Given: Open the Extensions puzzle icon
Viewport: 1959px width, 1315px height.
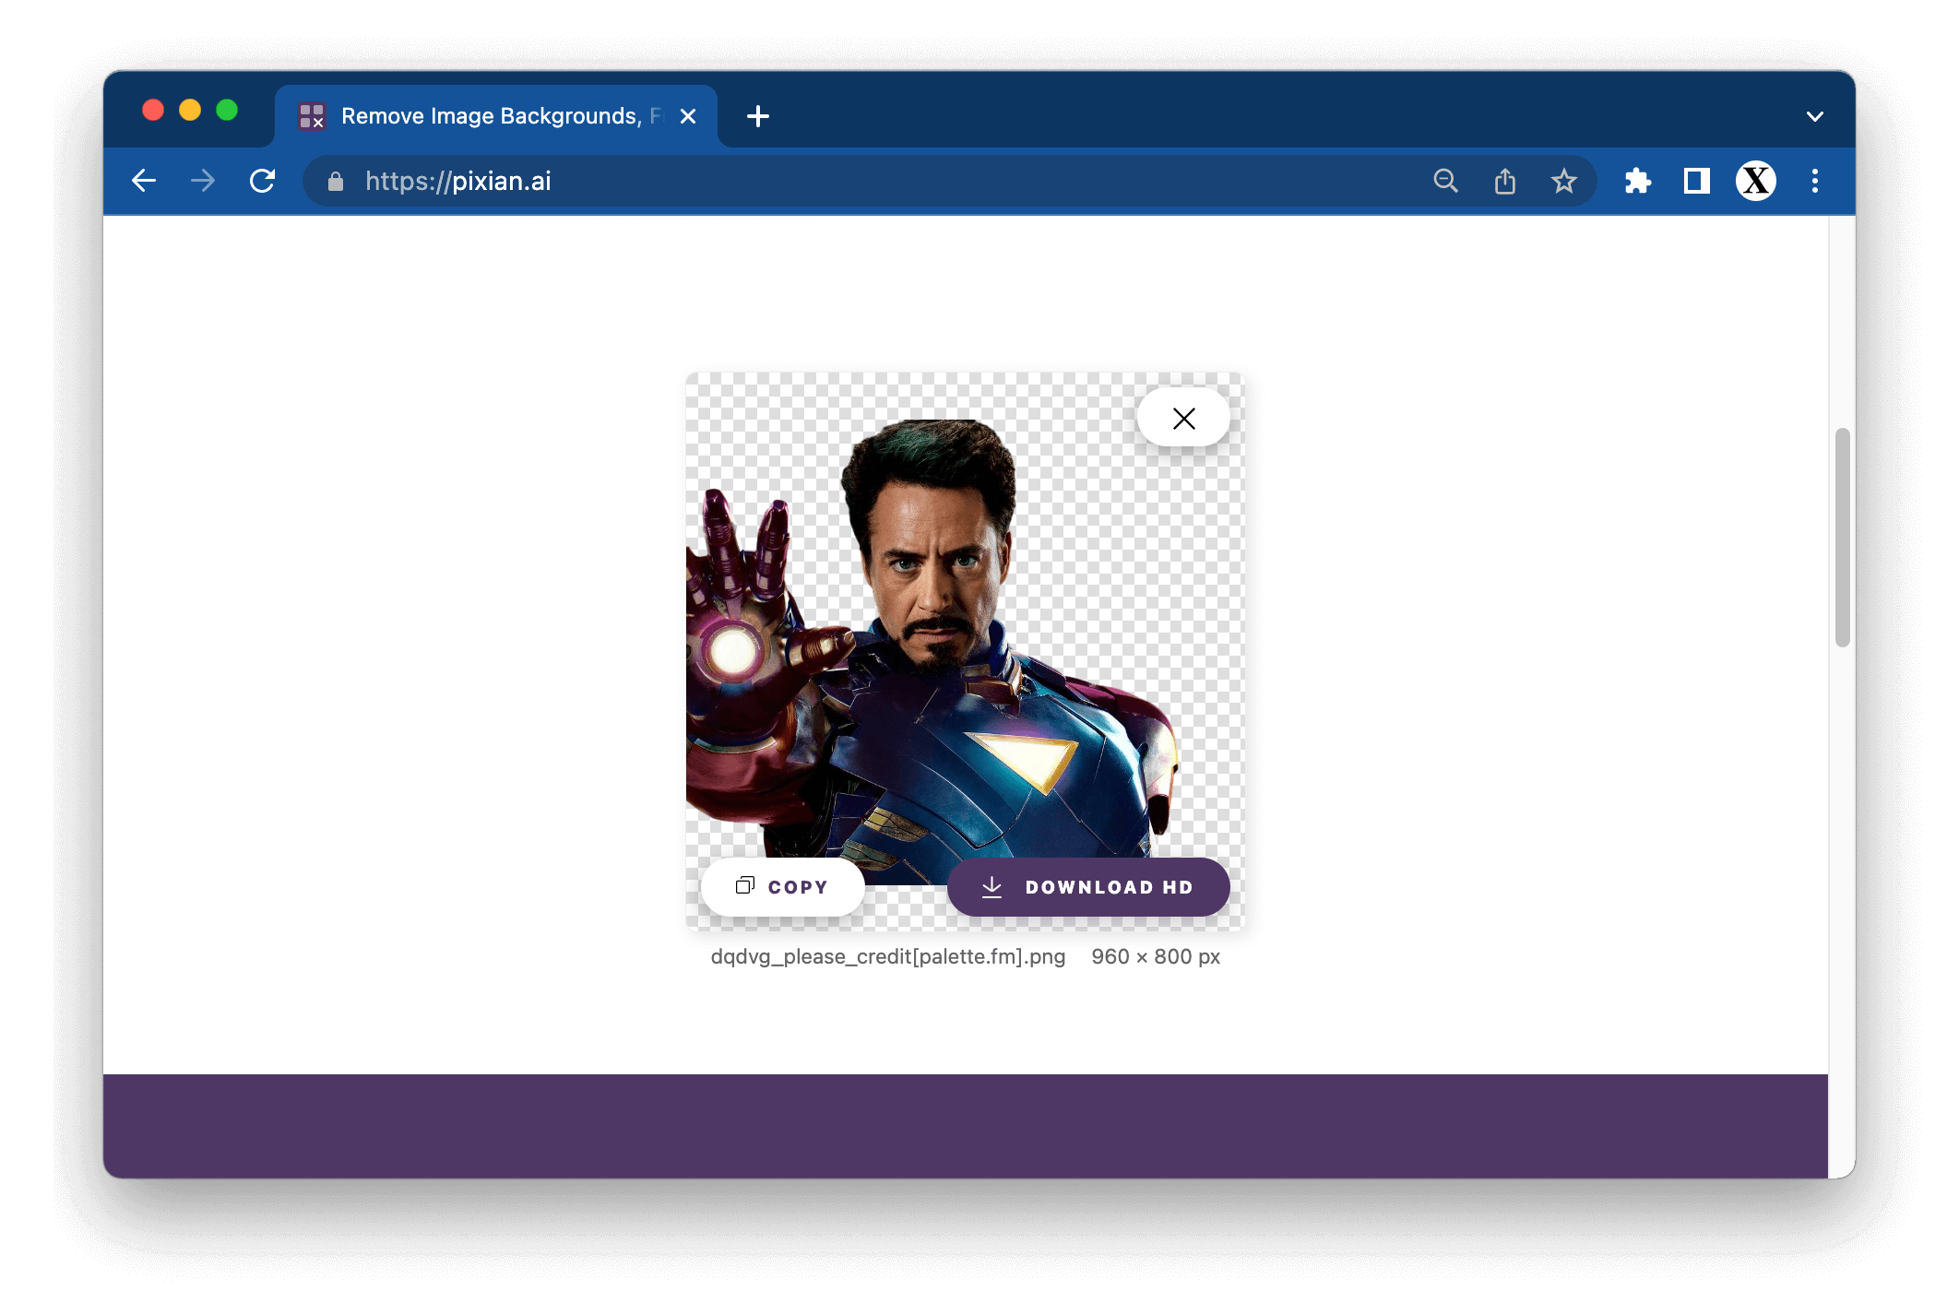Looking at the screenshot, I should click(1637, 181).
